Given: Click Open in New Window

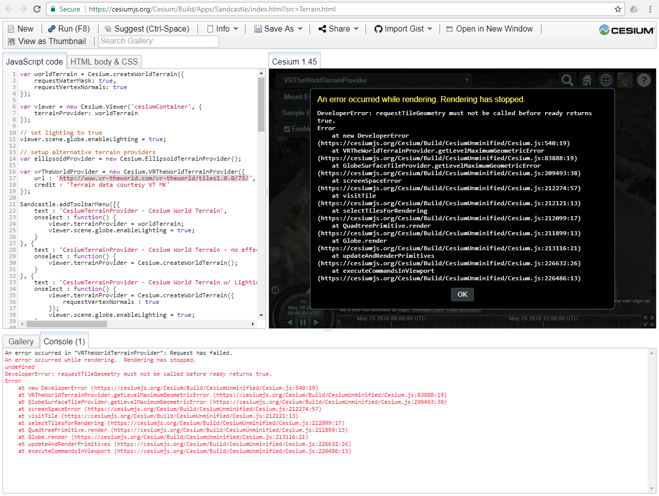Looking at the screenshot, I should click(x=489, y=29).
